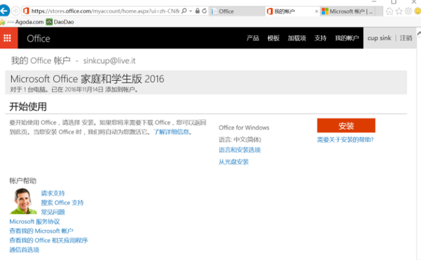The image size is (421, 260).
Task: Refresh the page with the reload icon
Action: coord(205,11)
